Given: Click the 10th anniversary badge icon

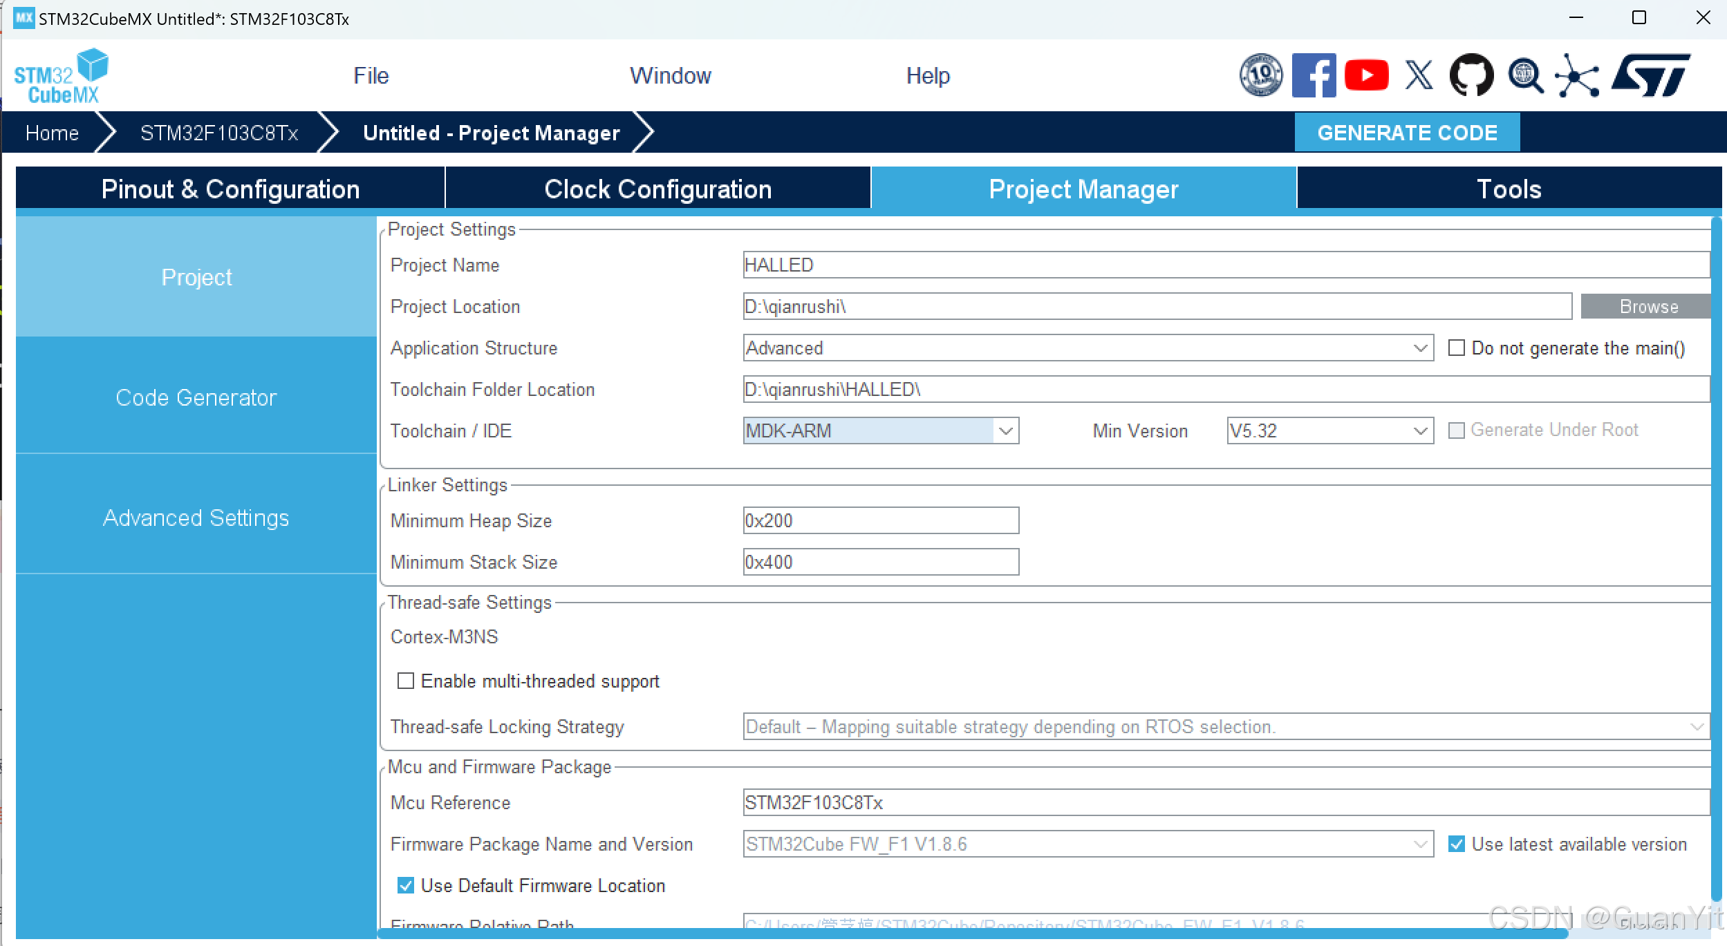Looking at the screenshot, I should (1261, 75).
